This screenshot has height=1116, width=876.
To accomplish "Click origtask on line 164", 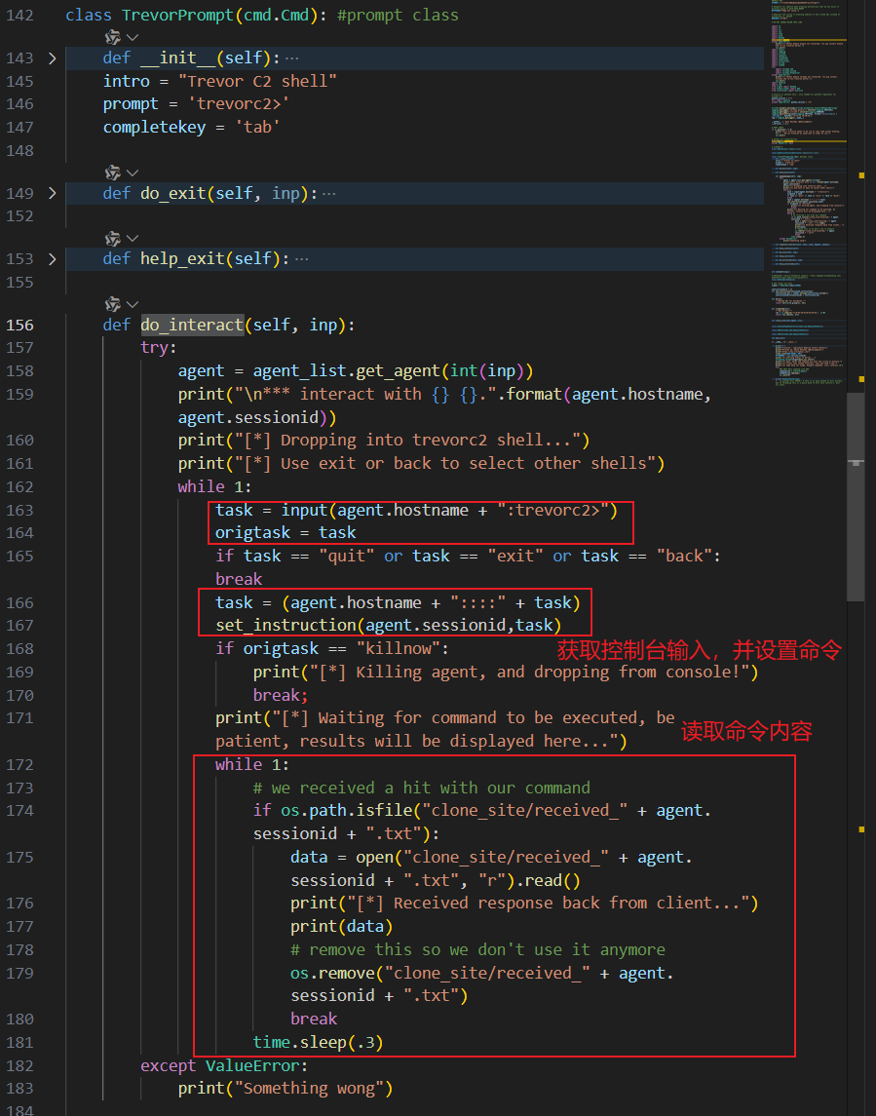I will 252,533.
